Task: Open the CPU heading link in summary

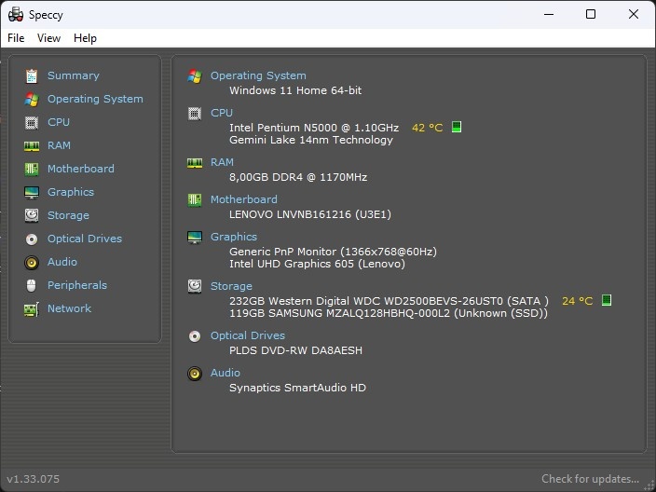Action: tap(222, 113)
